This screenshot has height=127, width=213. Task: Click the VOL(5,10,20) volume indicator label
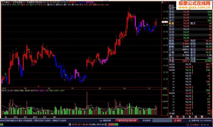pyautogui.click(x=7, y=90)
